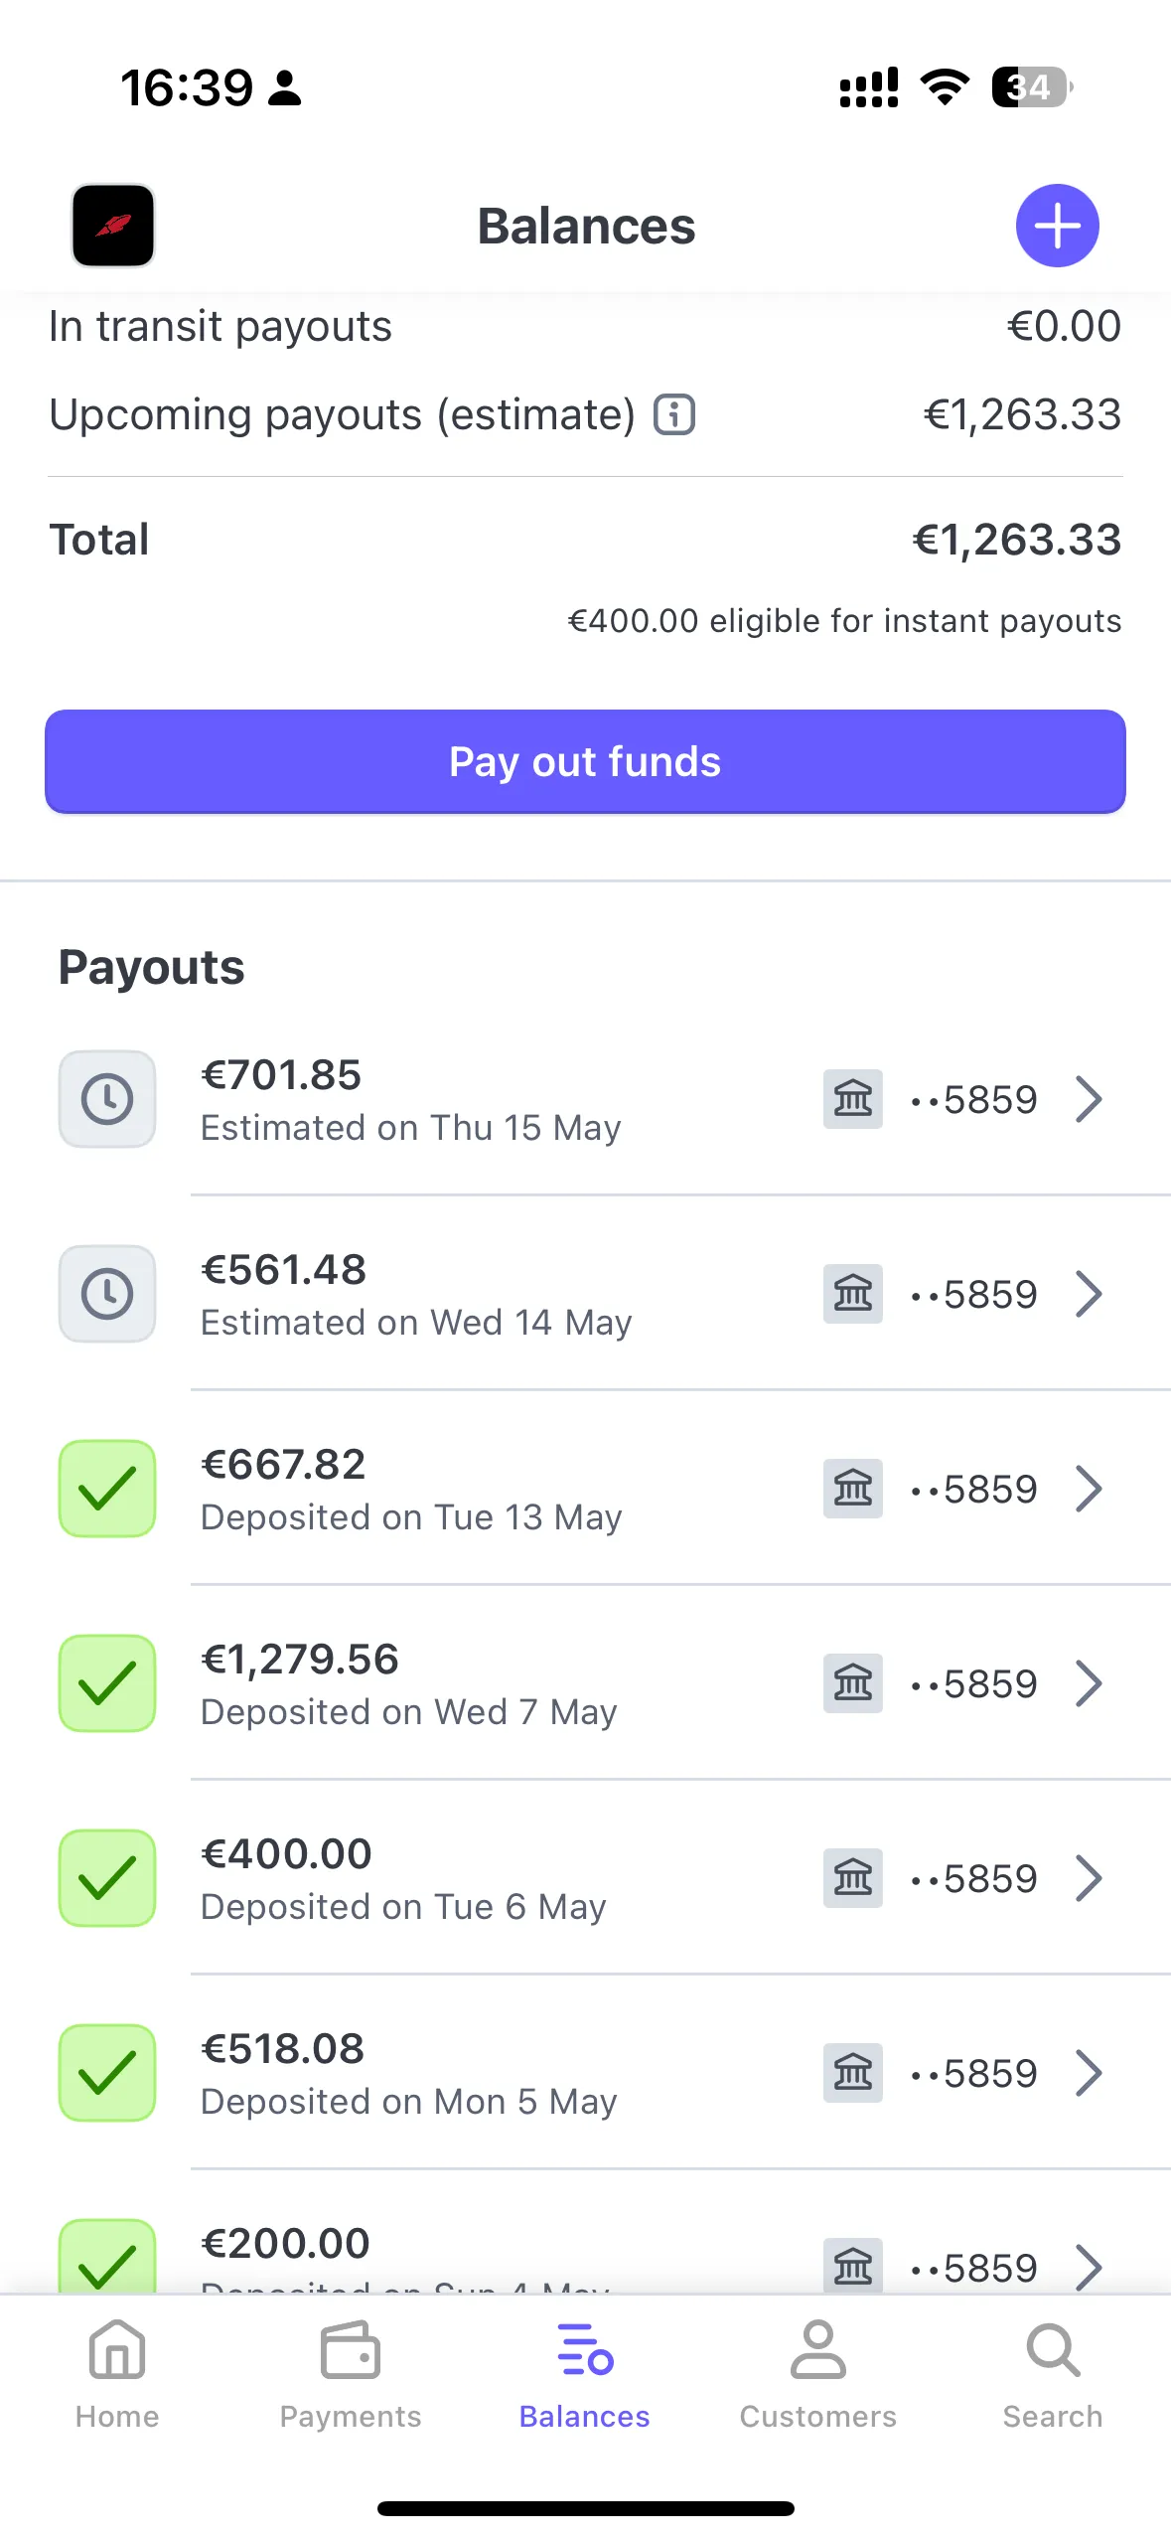Tap clock icon for €561.48 payout
The image size is (1171, 2540).
pyautogui.click(x=107, y=1294)
